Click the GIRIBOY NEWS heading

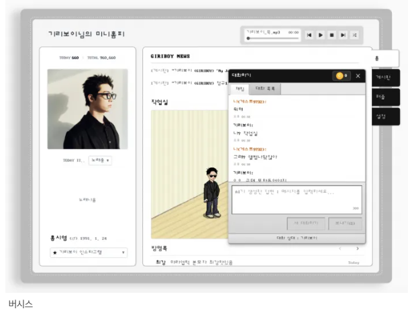coord(170,56)
